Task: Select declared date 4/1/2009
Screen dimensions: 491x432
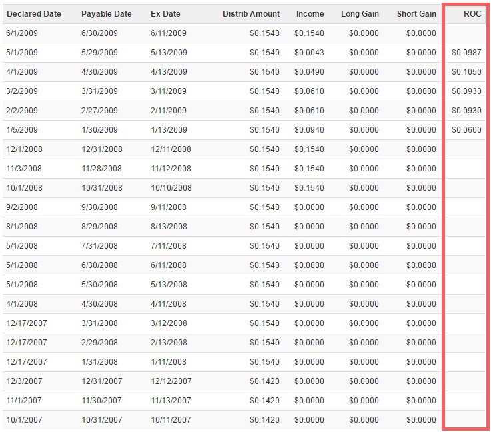Action: point(22,72)
